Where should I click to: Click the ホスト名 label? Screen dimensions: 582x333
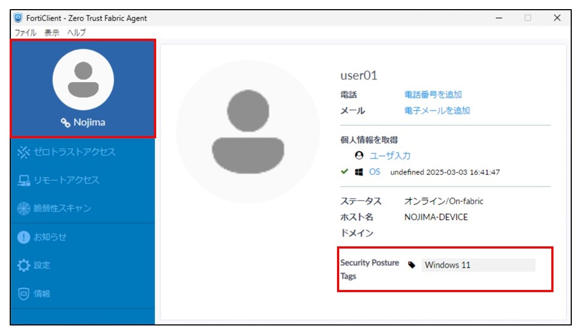(x=357, y=217)
